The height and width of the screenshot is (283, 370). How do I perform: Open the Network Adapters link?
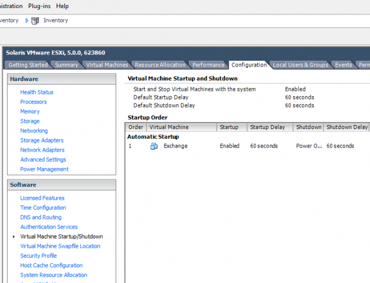[x=42, y=150]
